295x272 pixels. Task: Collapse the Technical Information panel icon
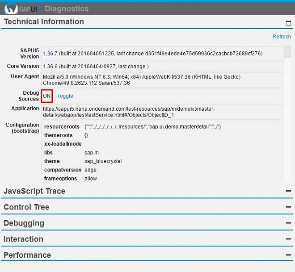pyautogui.click(x=288, y=23)
